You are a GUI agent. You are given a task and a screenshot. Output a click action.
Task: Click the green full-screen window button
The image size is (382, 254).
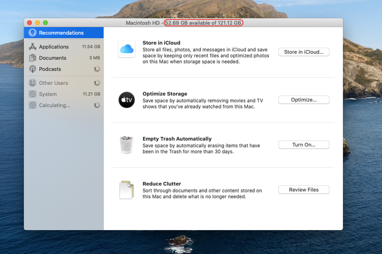click(x=45, y=23)
